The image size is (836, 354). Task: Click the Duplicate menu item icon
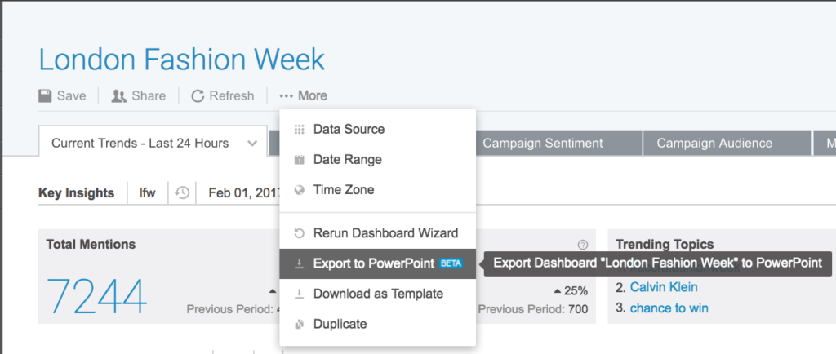299,324
